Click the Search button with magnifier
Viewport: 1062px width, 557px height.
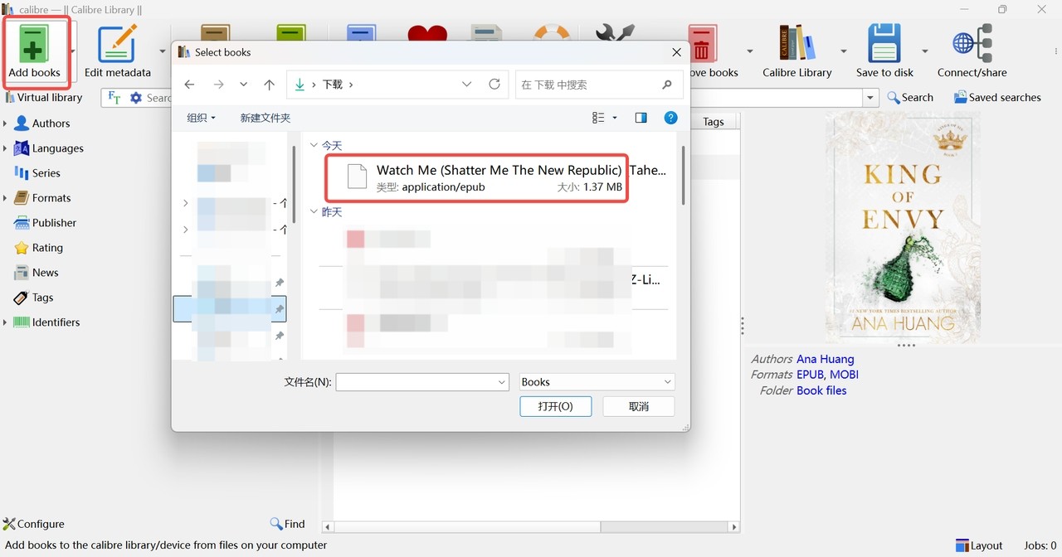tap(910, 97)
